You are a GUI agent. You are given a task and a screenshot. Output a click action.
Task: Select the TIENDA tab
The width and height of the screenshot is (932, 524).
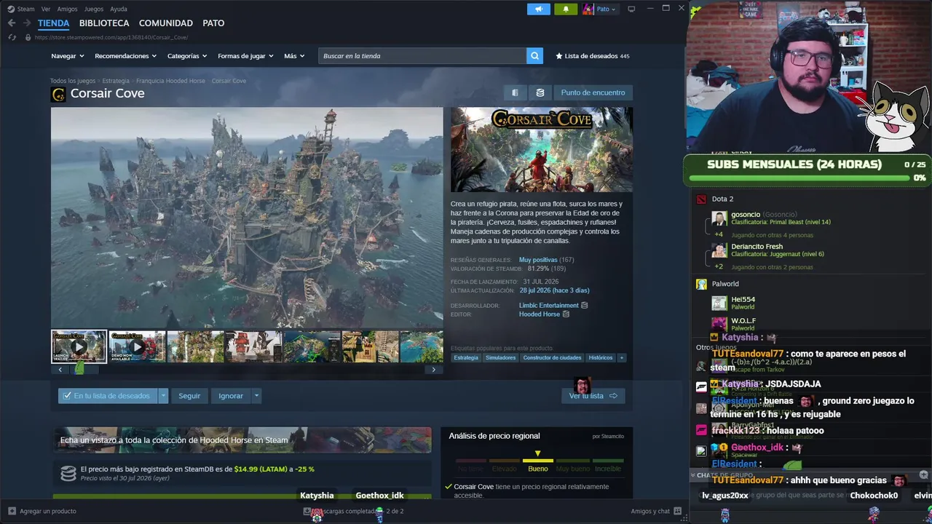(54, 23)
